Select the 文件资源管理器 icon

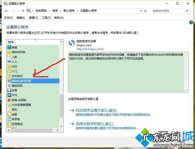tap(9, 105)
